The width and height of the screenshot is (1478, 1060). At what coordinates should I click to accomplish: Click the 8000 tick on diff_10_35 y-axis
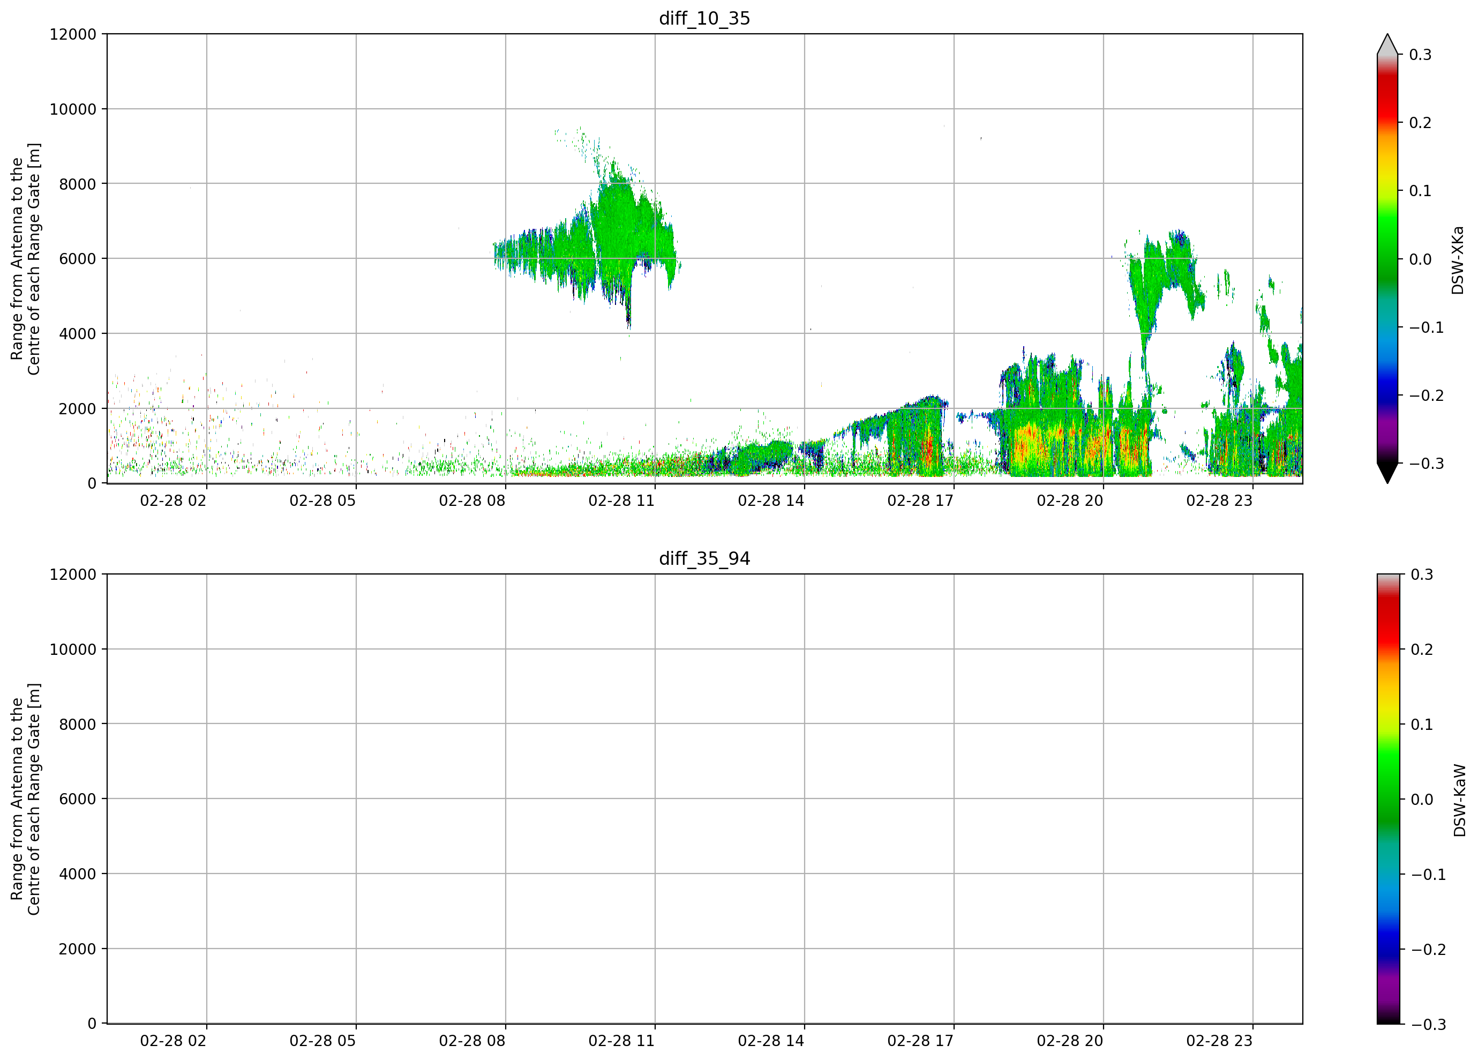78,184
